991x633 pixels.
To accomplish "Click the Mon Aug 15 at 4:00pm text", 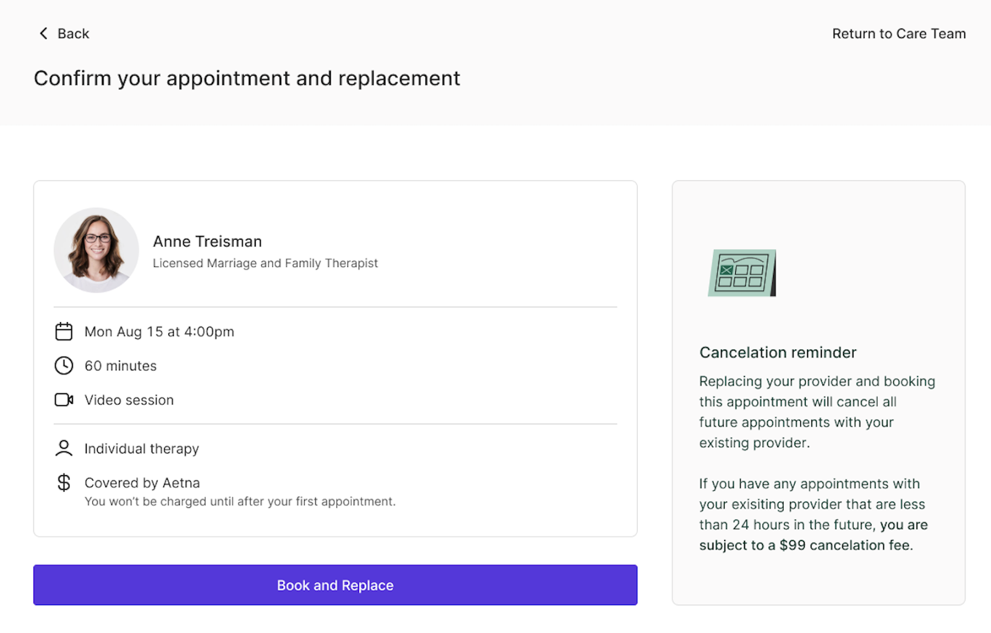I will pos(159,332).
